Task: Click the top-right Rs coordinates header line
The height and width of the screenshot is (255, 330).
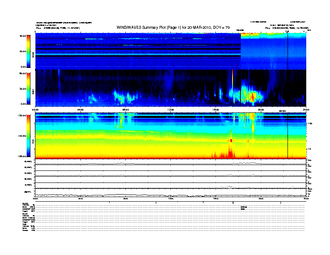Action: pyautogui.click(x=287, y=28)
